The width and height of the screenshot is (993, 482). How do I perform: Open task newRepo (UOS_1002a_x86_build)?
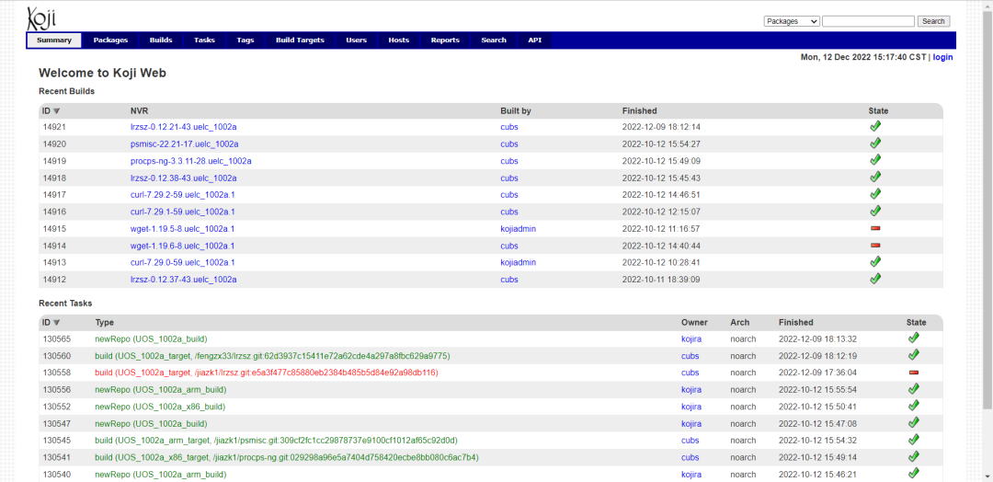click(x=160, y=407)
